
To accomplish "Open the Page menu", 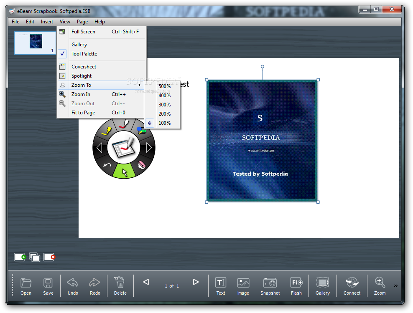I will pos(82,22).
